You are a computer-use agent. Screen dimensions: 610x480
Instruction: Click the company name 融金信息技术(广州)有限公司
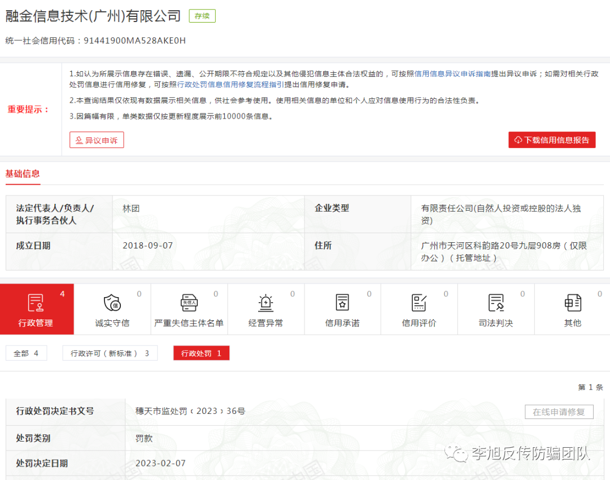click(93, 16)
